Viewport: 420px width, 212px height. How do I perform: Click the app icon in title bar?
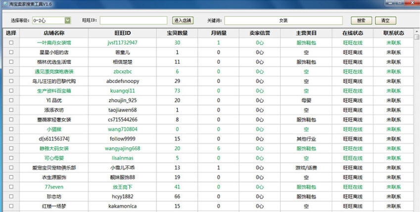click(5, 3)
